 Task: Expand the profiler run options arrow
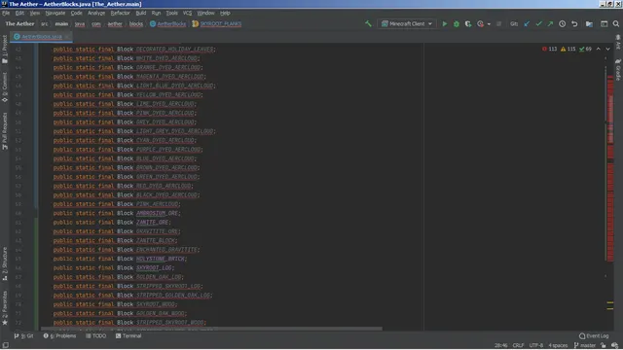489,23
